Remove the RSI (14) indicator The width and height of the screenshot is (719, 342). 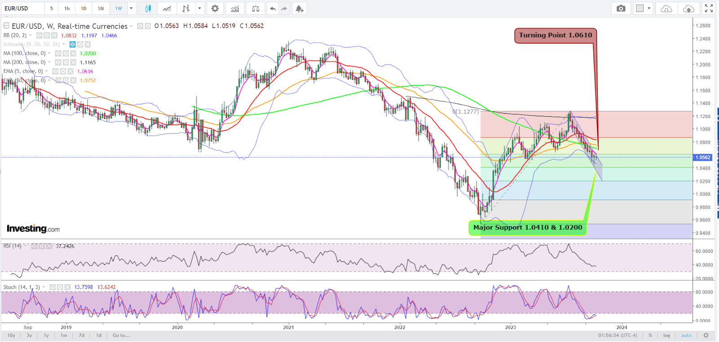point(49,246)
